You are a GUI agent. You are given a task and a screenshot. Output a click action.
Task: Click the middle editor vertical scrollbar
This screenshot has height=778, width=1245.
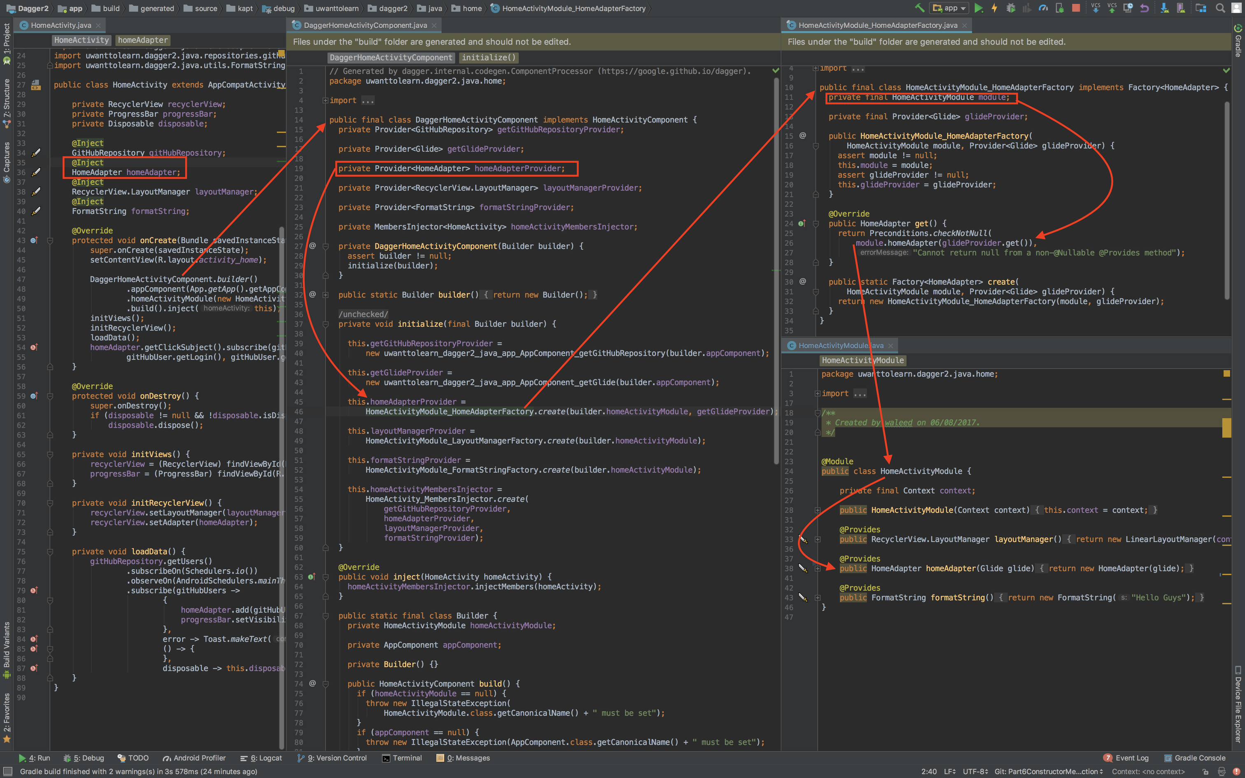click(x=777, y=257)
